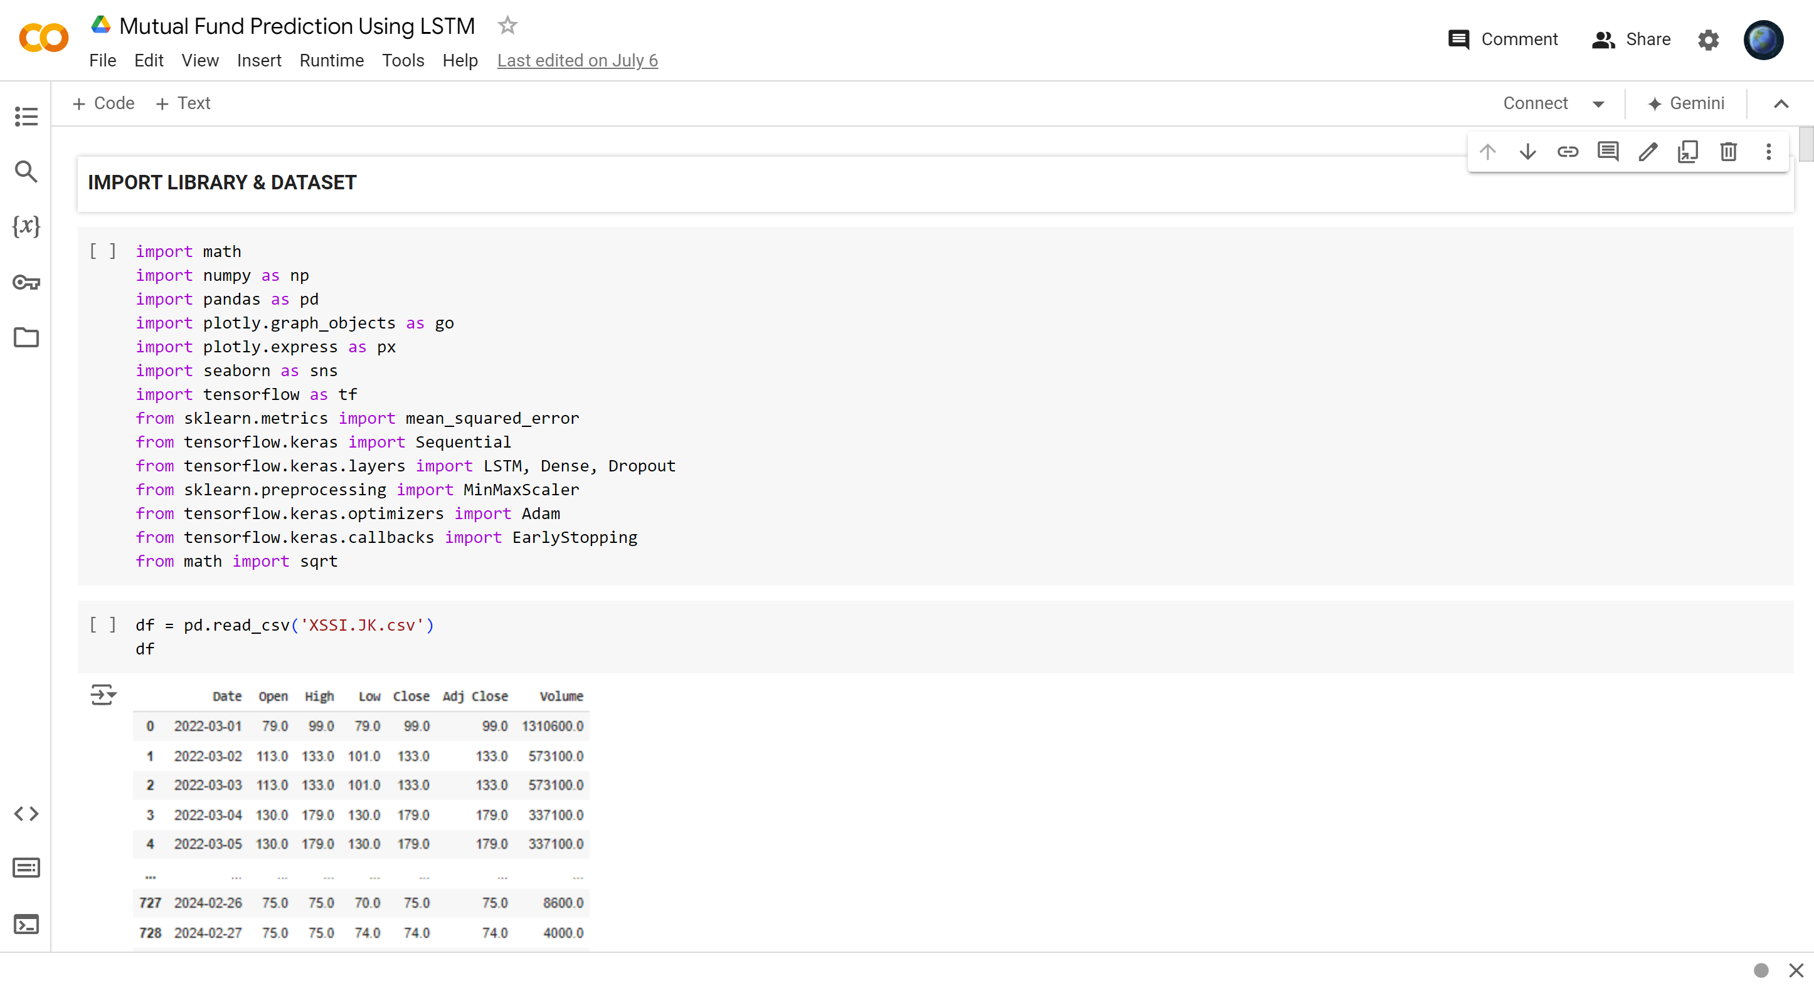Click row index 727
The height and width of the screenshot is (988, 1814).
pos(150,903)
